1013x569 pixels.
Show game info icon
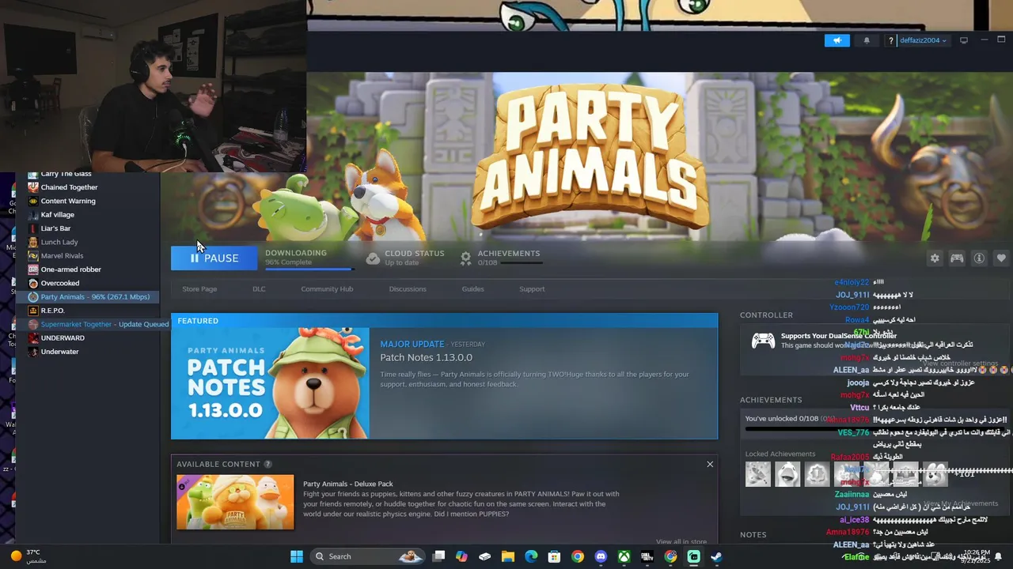(979, 258)
